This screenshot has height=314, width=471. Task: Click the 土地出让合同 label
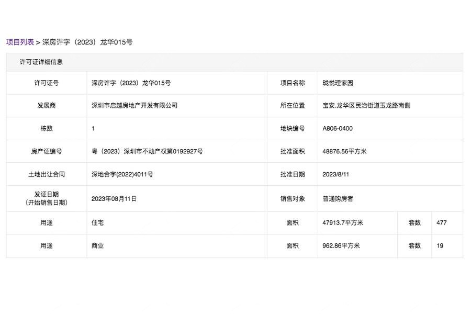(47, 174)
